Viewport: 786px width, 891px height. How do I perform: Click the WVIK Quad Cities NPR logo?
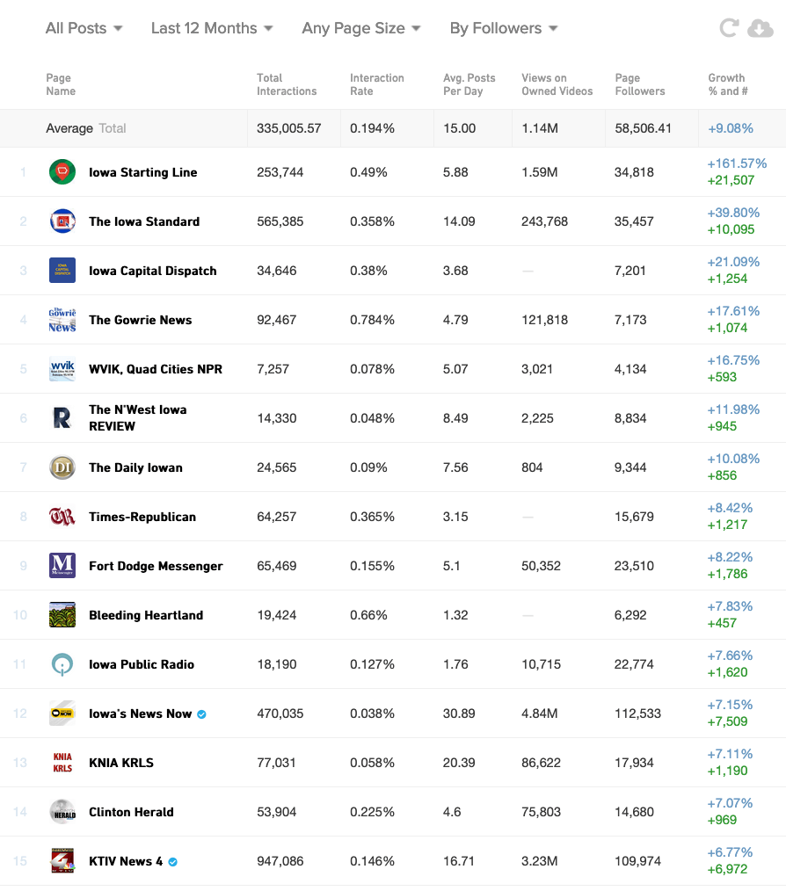coord(62,369)
